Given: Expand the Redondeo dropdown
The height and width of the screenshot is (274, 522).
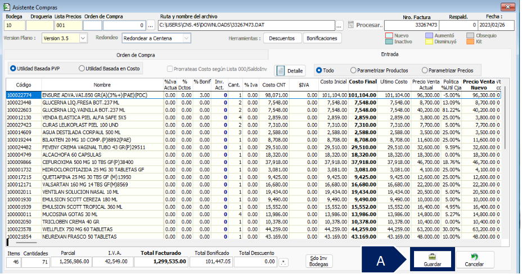Looking at the screenshot, I should click(186, 38).
